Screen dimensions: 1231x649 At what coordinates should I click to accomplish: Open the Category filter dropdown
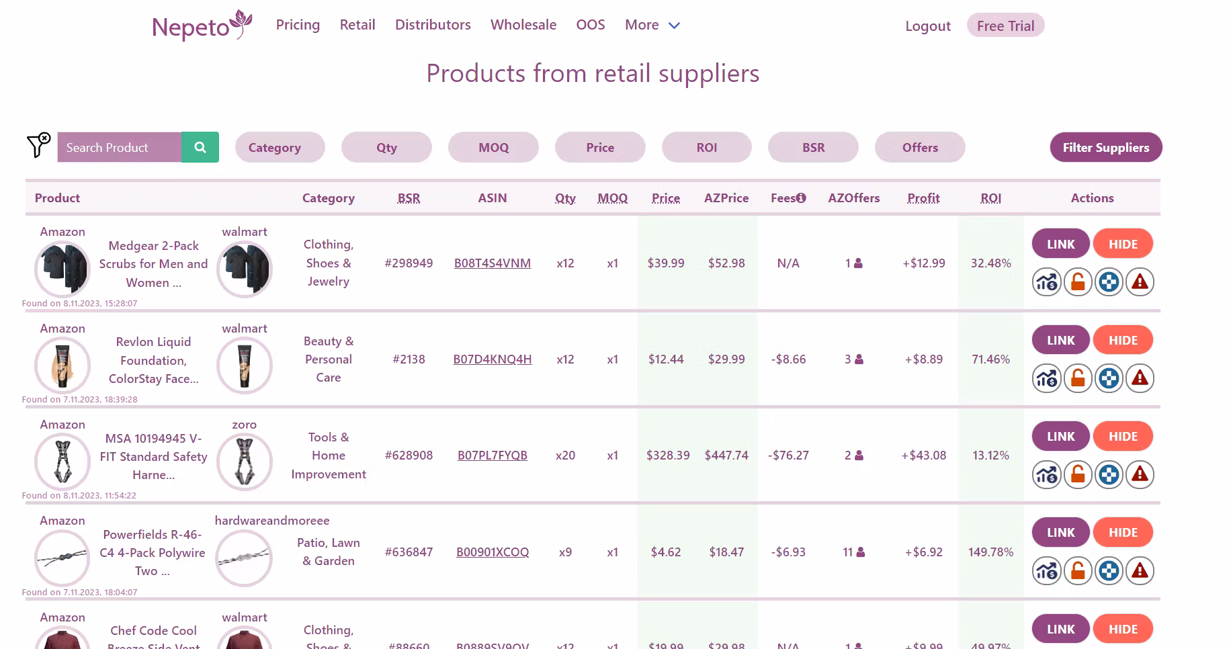280,147
